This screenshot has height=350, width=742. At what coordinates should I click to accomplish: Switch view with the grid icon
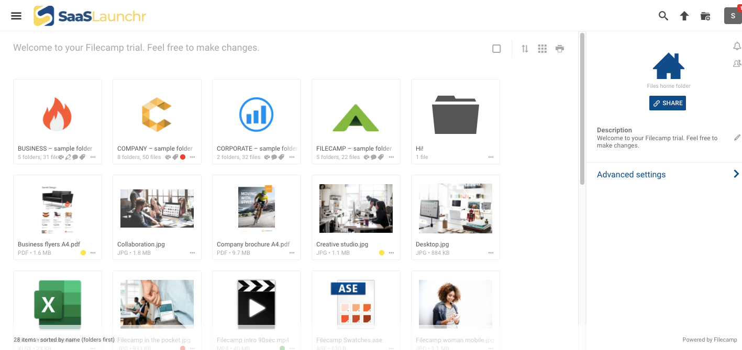(542, 49)
